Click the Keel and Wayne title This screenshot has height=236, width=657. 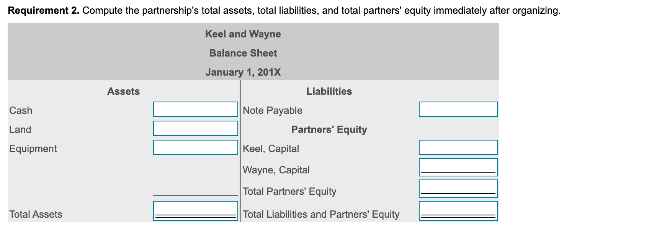point(243,34)
